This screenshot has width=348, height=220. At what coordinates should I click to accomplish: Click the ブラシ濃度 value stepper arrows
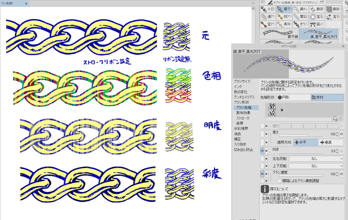(x=337, y=174)
